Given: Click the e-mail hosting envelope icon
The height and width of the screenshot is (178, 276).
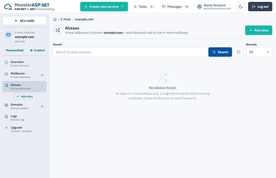Looking at the screenshot, I should coord(8,35).
